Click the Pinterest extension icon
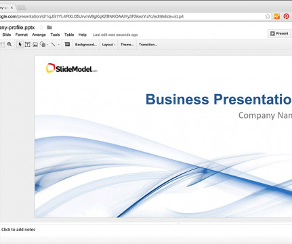The image size is (292, 244). tap(287, 16)
